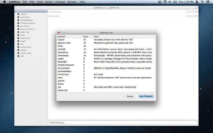Viewport: 213px width, 133px height.
Task: Open Spotlight search in the menu bar
Action: (x=202, y=2)
